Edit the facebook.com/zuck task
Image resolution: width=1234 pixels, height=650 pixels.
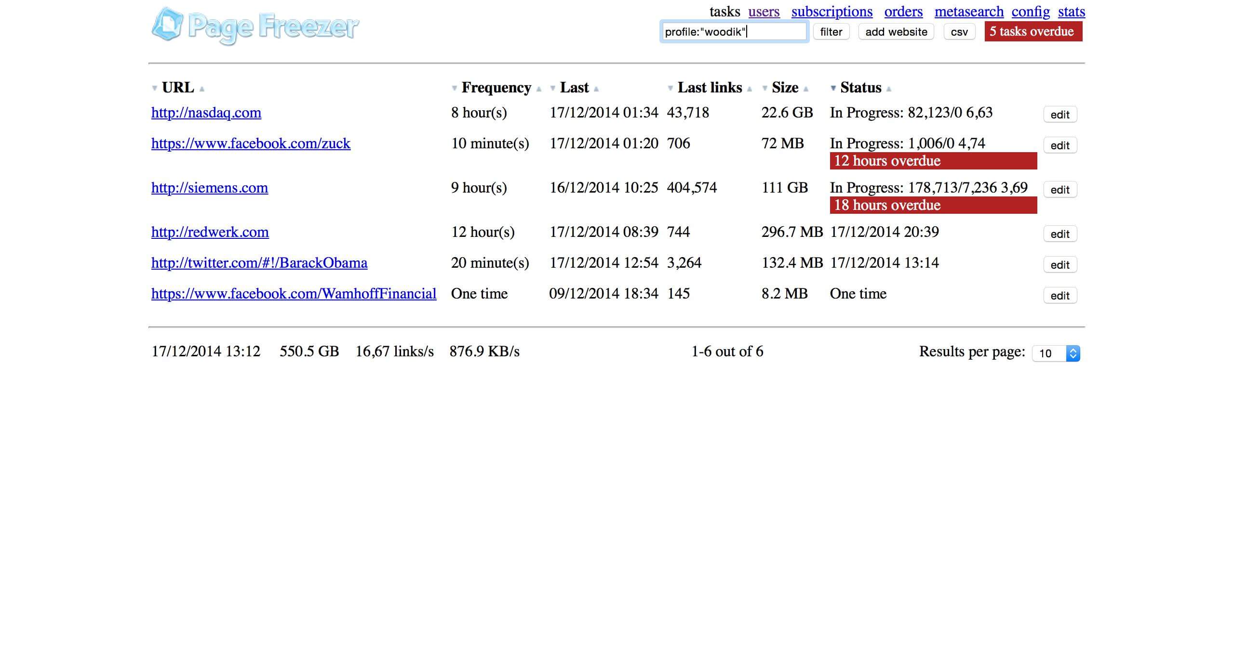[1060, 145]
